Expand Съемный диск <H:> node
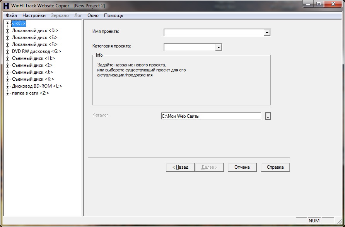The width and height of the screenshot is (345, 227). click(x=7, y=59)
